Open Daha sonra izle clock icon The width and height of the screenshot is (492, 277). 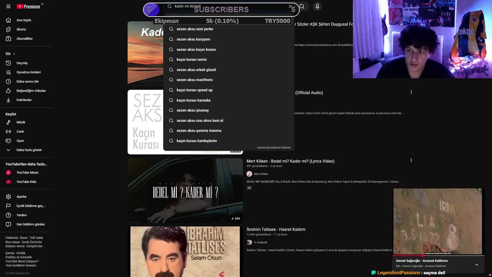(x=8, y=82)
